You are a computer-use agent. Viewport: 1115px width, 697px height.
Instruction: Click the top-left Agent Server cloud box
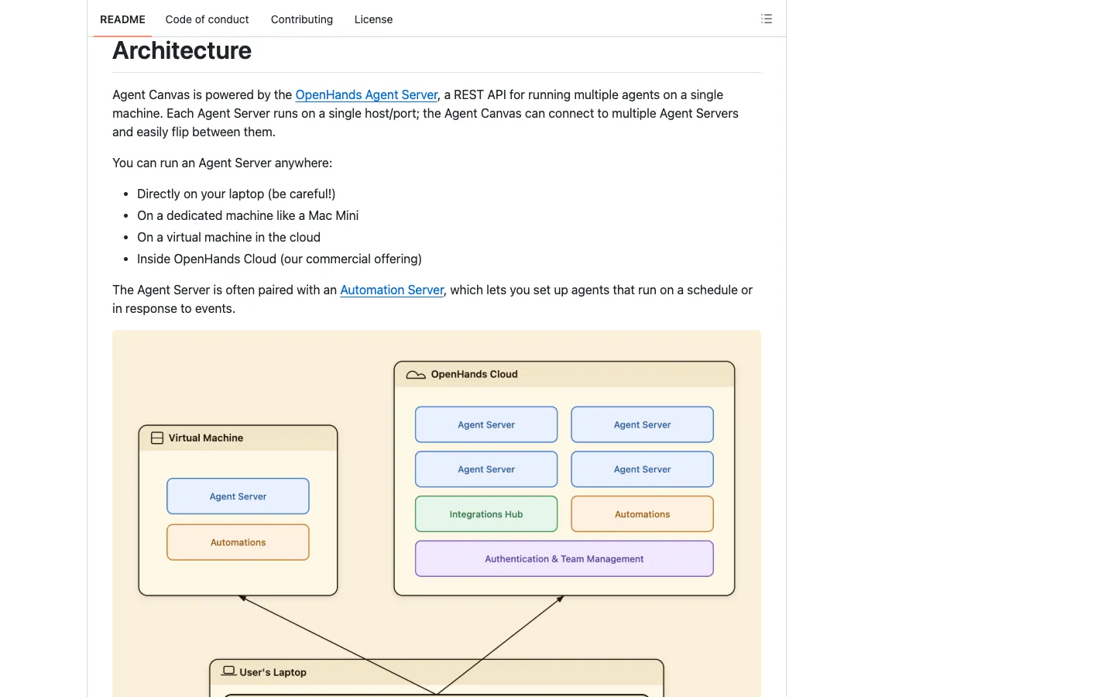tap(486, 424)
